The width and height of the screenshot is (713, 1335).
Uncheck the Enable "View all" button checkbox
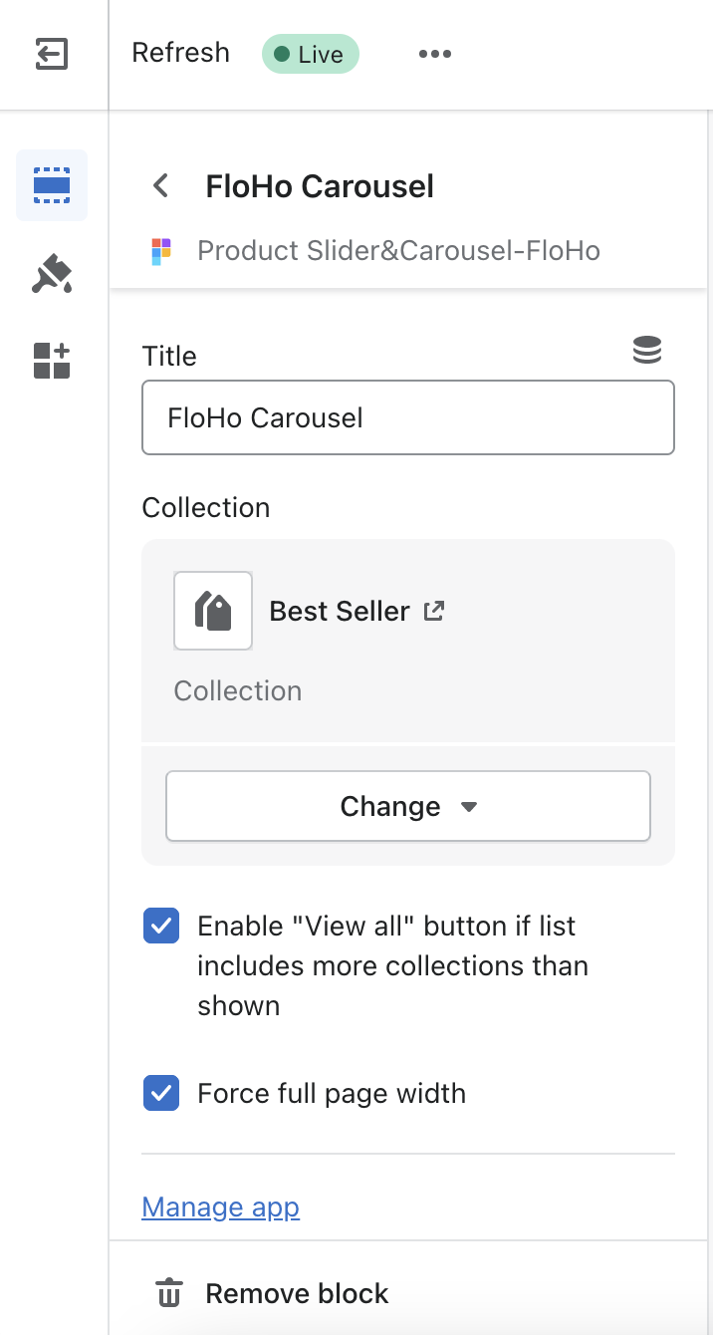pos(161,927)
